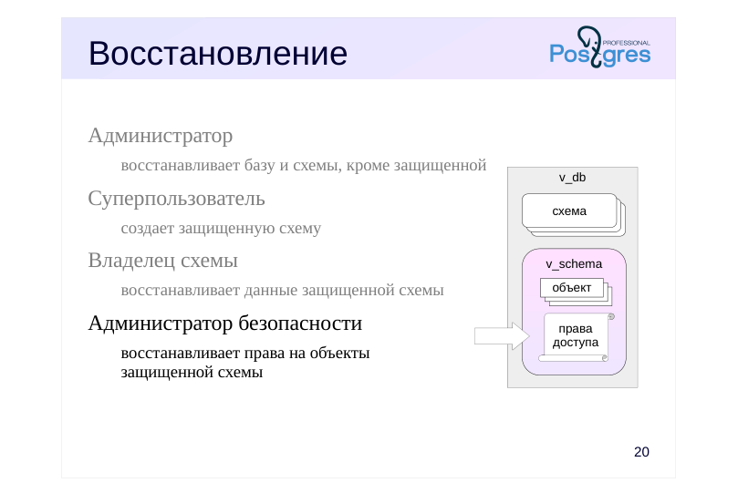Click the "v_schema" label
738x493 pixels.
574,264
